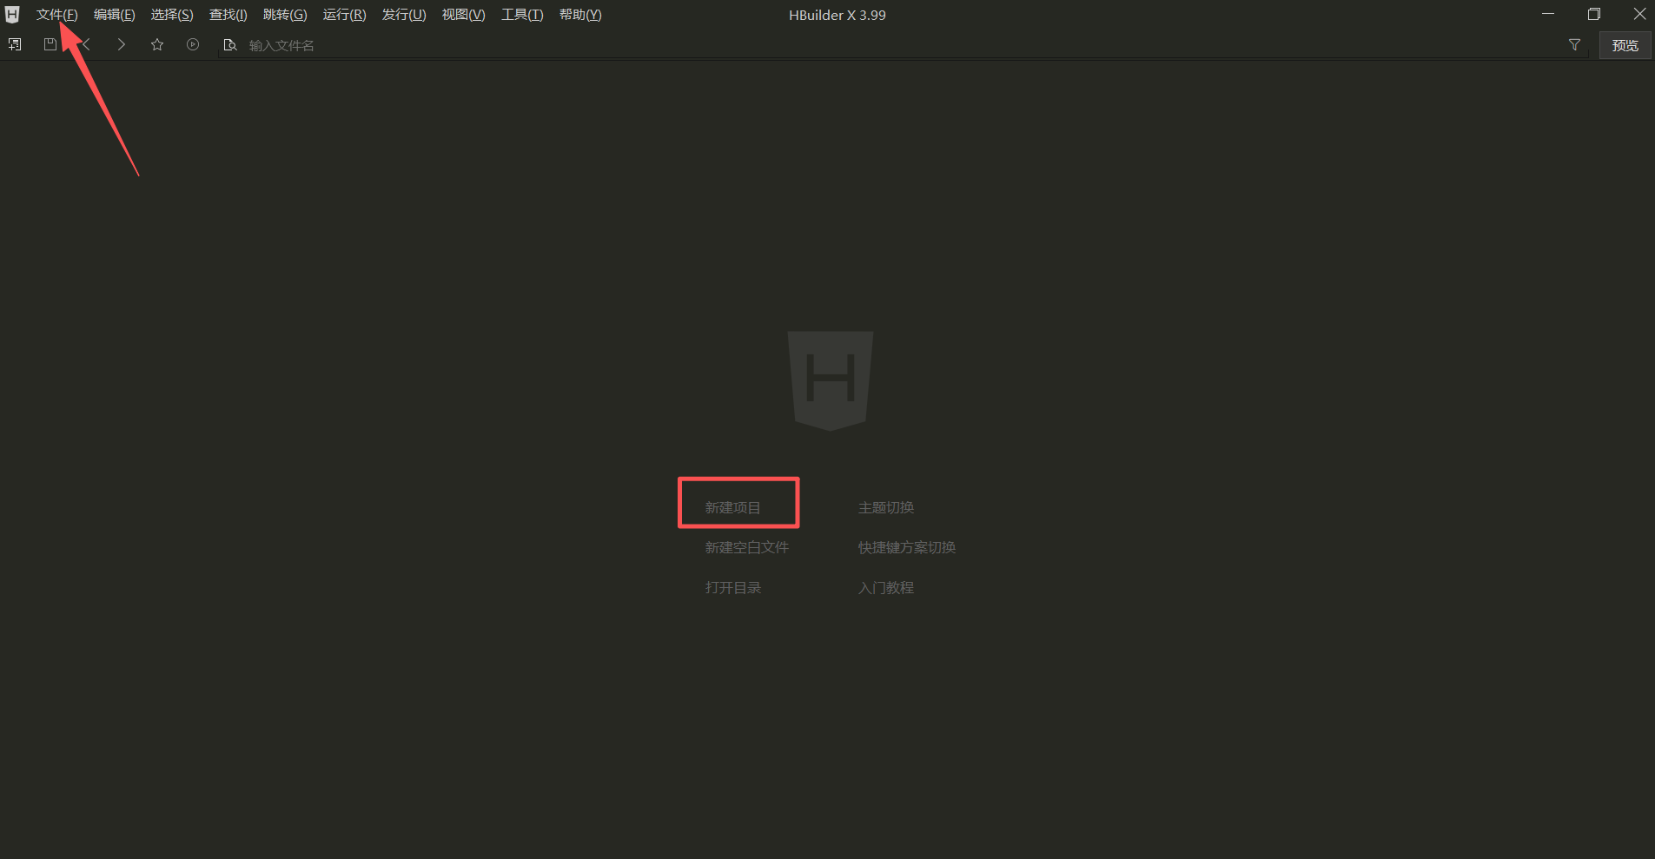Open the 编辑(E) menu
This screenshot has height=859, width=1655.
pyautogui.click(x=115, y=15)
